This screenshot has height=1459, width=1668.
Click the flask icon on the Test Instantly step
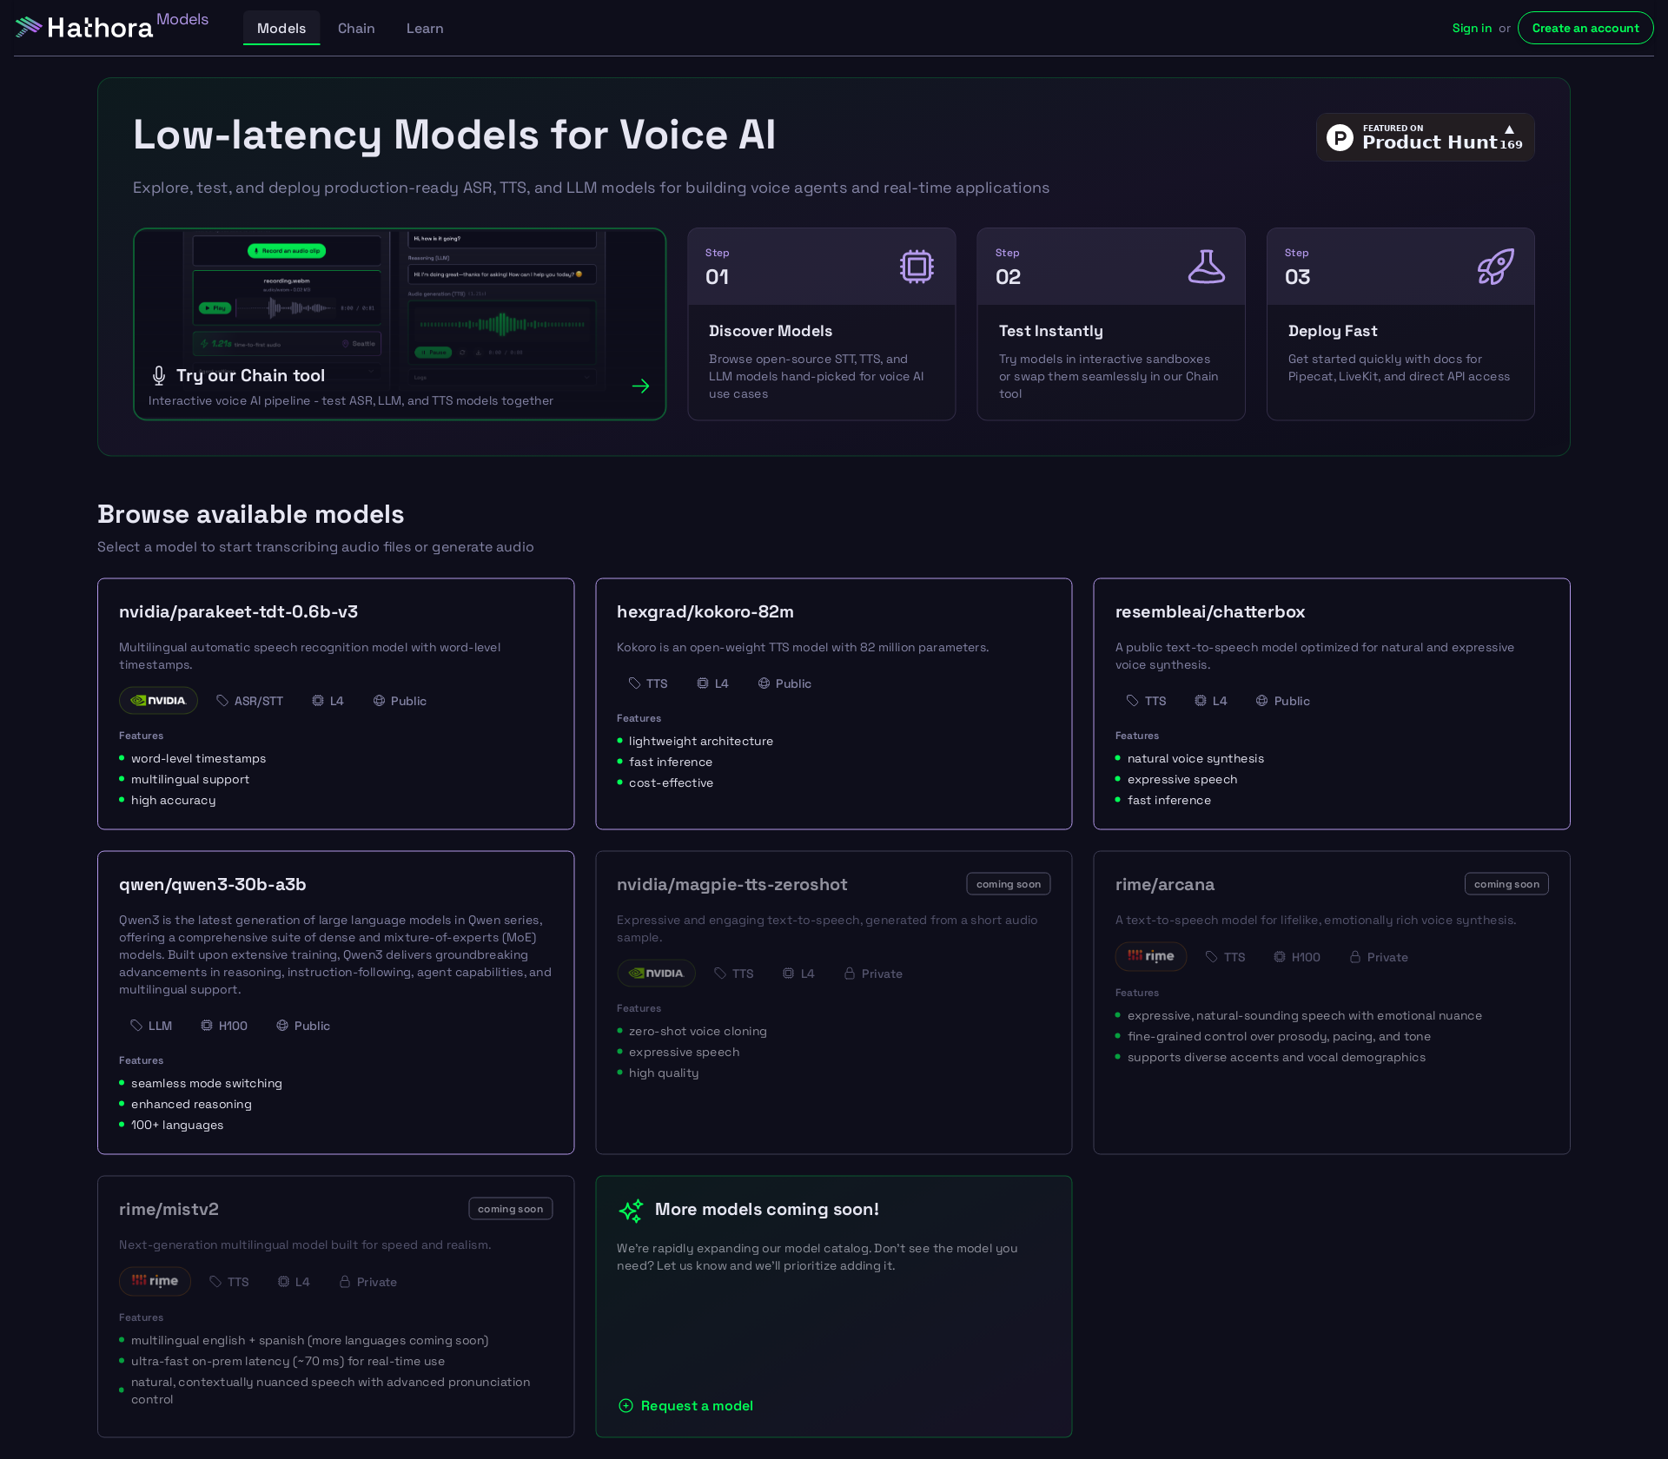click(x=1206, y=266)
